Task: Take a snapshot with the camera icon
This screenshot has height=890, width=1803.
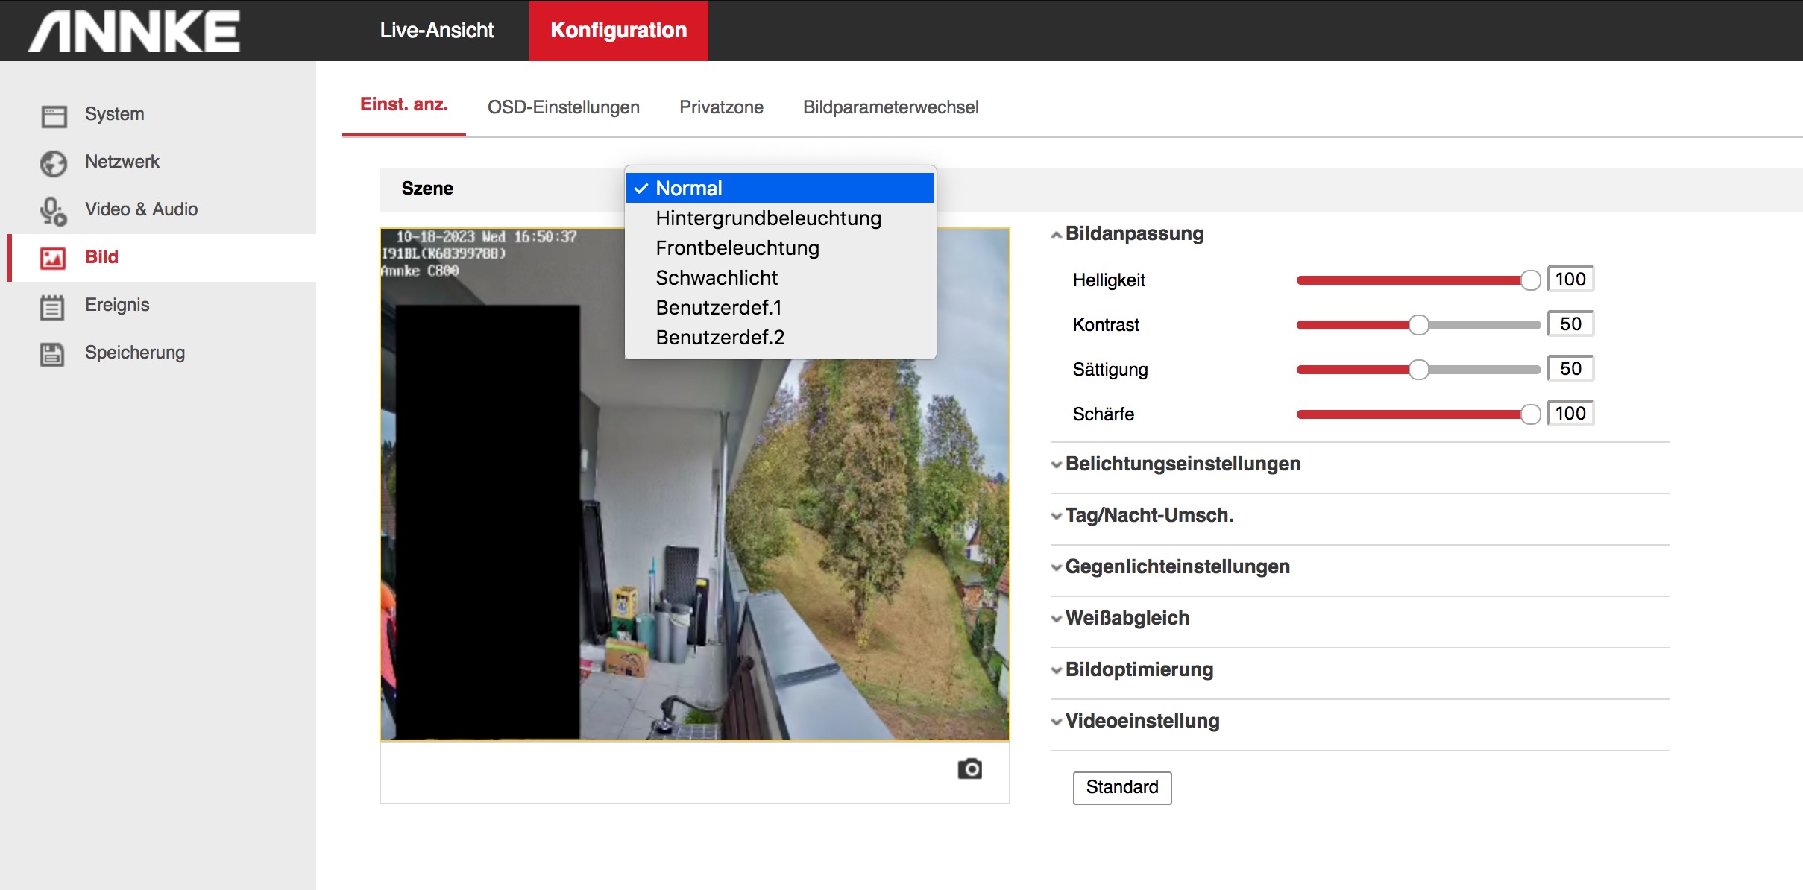Action: 969,769
